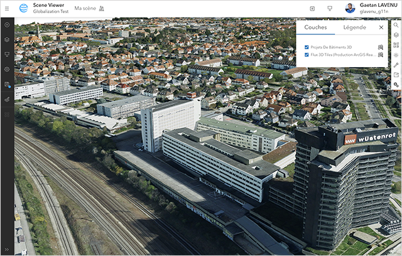The width and height of the screenshot is (402, 256).
Task: Switch to the Couches tab
Action: click(315, 28)
